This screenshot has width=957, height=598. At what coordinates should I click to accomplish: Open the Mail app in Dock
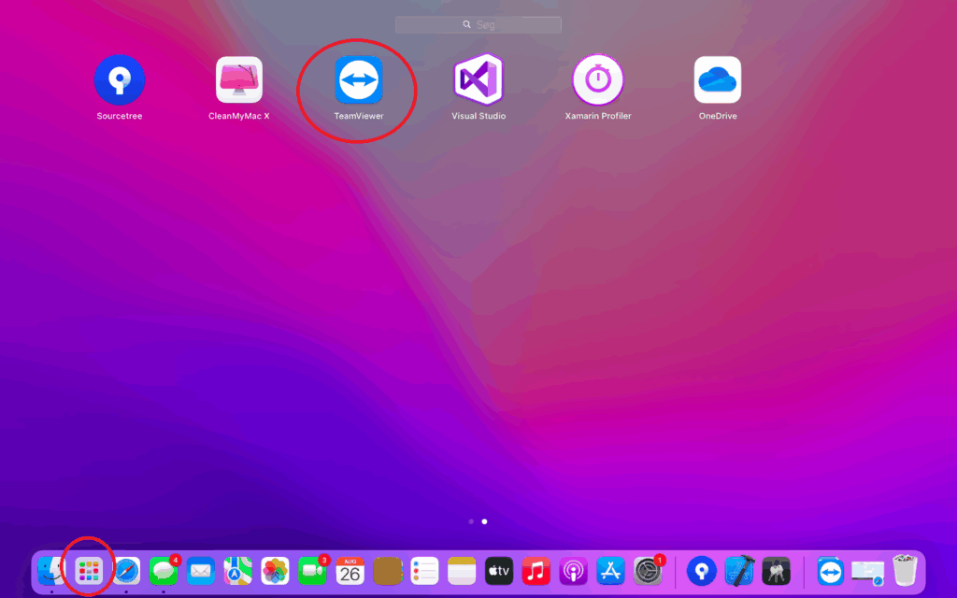coord(201,570)
